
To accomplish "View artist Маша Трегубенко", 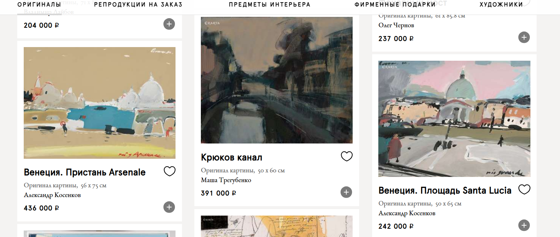I will coord(226,180).
